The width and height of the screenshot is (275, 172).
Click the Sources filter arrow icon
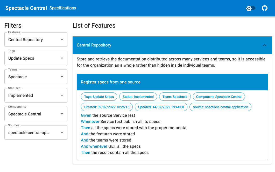pyautogui.click(x=62, y=132)
